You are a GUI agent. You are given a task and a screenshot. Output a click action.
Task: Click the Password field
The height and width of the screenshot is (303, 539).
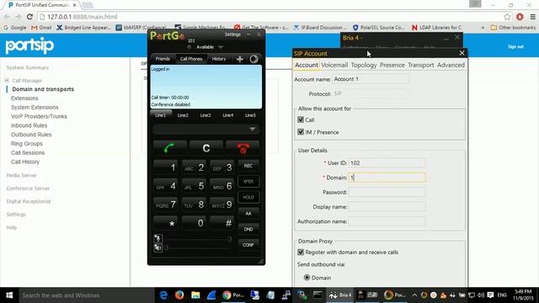coord(387,192)
